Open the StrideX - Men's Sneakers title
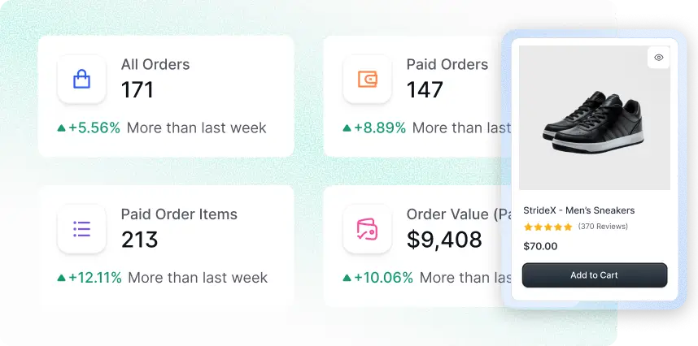The image size is (698, 346). (x=578, y=210)
